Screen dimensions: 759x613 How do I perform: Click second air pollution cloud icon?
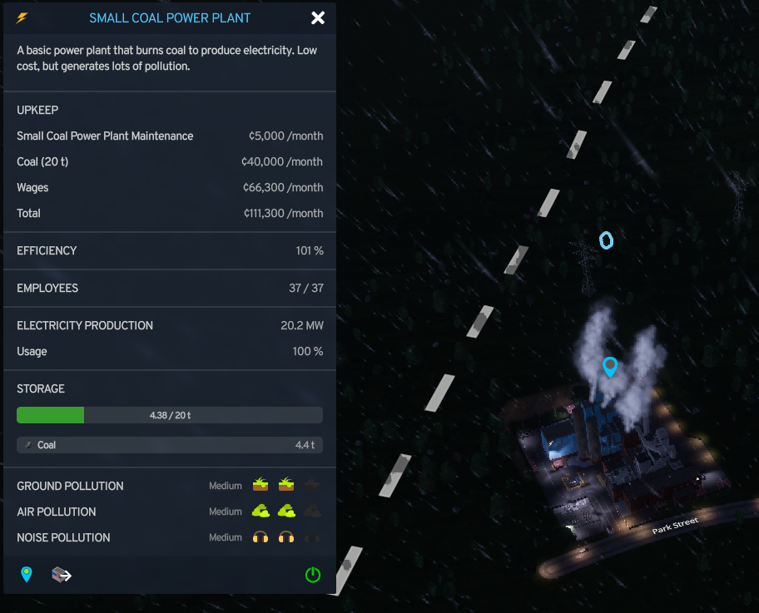[286, 511]
